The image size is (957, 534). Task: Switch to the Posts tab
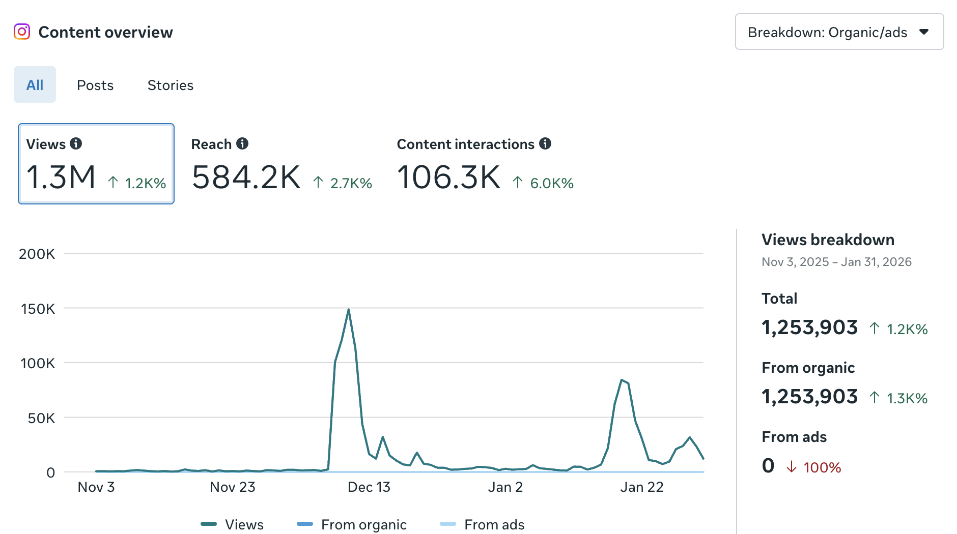coord(95,85)
